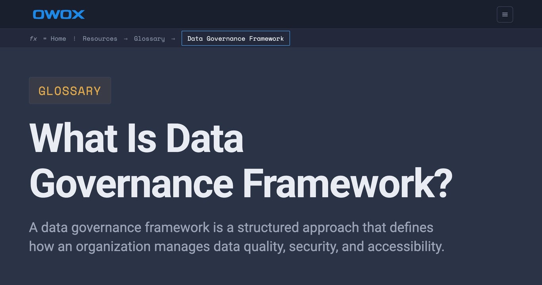
Task: Click the GLOSSARY tag badge
Action: (x=70, y=91)
